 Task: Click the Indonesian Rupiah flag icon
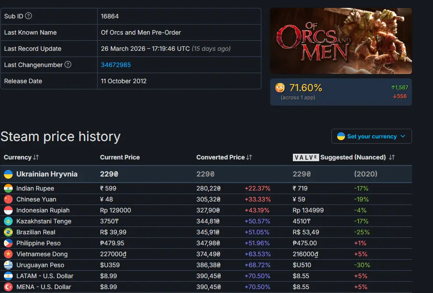click(x=8, y=210)
